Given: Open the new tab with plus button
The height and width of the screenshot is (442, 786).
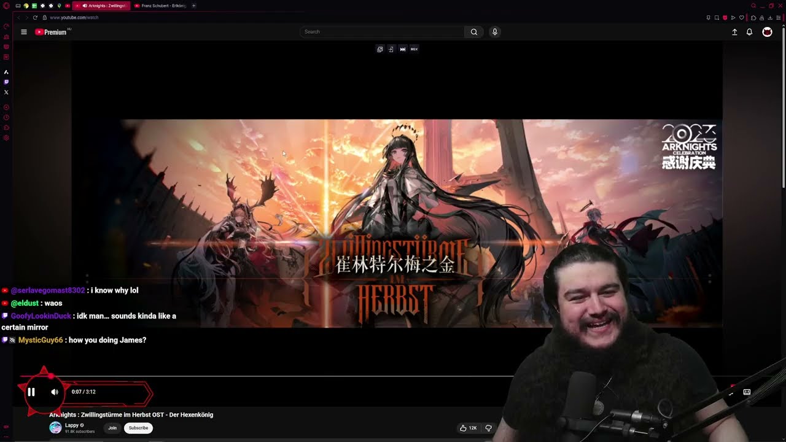Looking at the screenshot, I should [x=193, y=6].
